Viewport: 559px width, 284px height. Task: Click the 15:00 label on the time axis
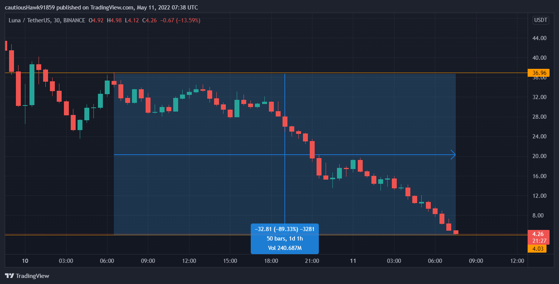tap(230, 261)
